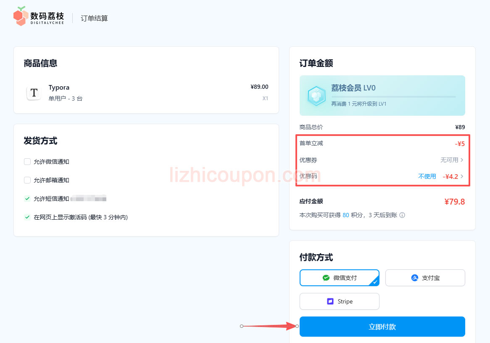Click the Lychee member hexagon badge icon
490x343 pixels.
(x=316, y=96)
